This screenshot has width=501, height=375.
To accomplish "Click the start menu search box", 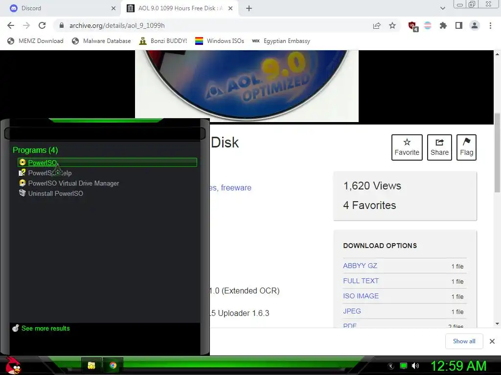I will coord(105,133).
